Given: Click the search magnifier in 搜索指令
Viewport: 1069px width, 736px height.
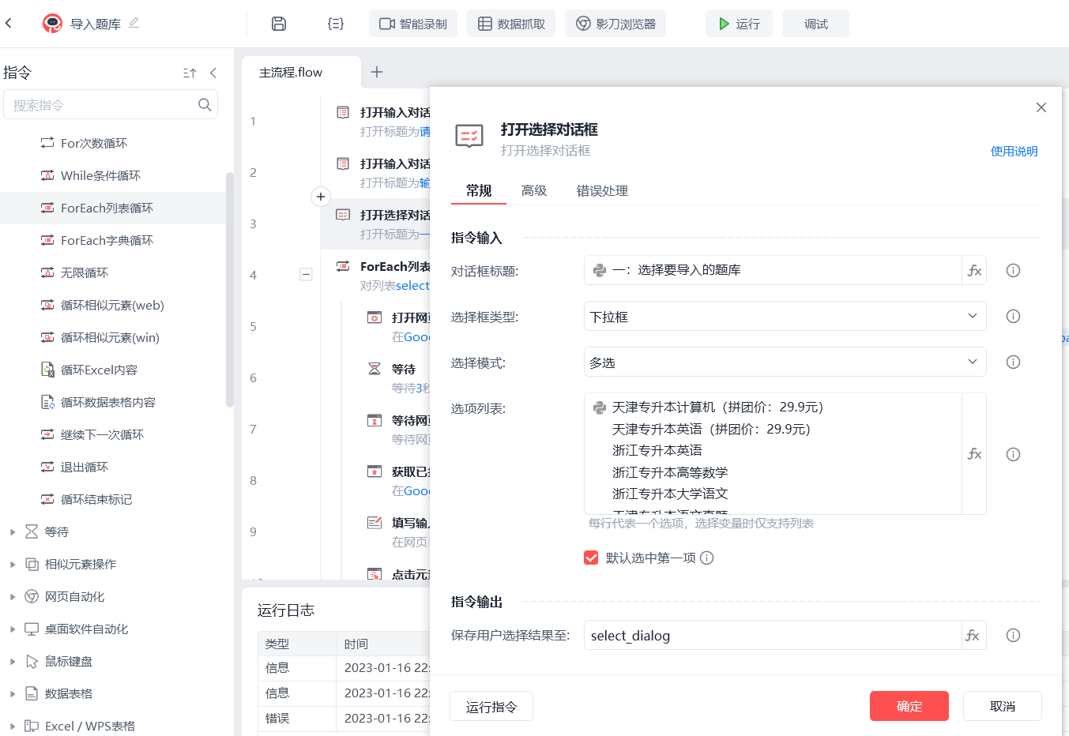Looking at the screenshot, I should tap(205, 104).
